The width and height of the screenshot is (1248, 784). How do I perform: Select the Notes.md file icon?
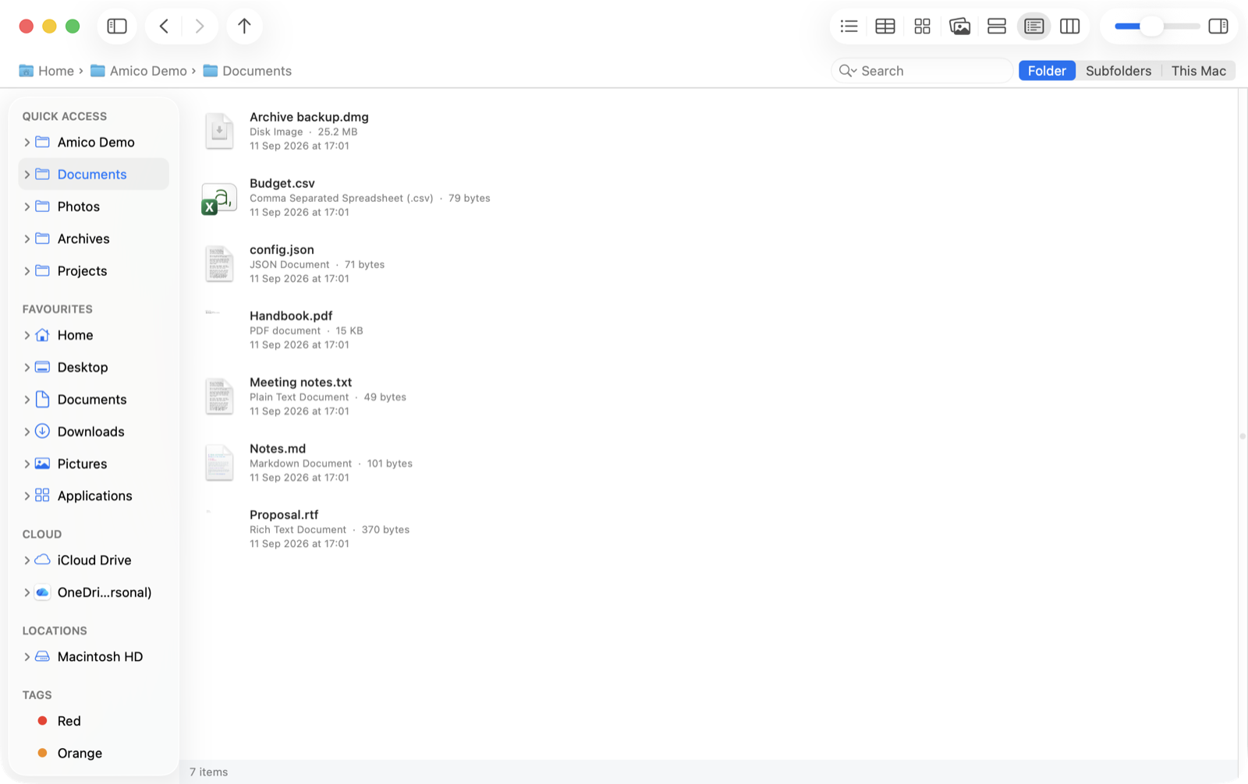point(219,462)
